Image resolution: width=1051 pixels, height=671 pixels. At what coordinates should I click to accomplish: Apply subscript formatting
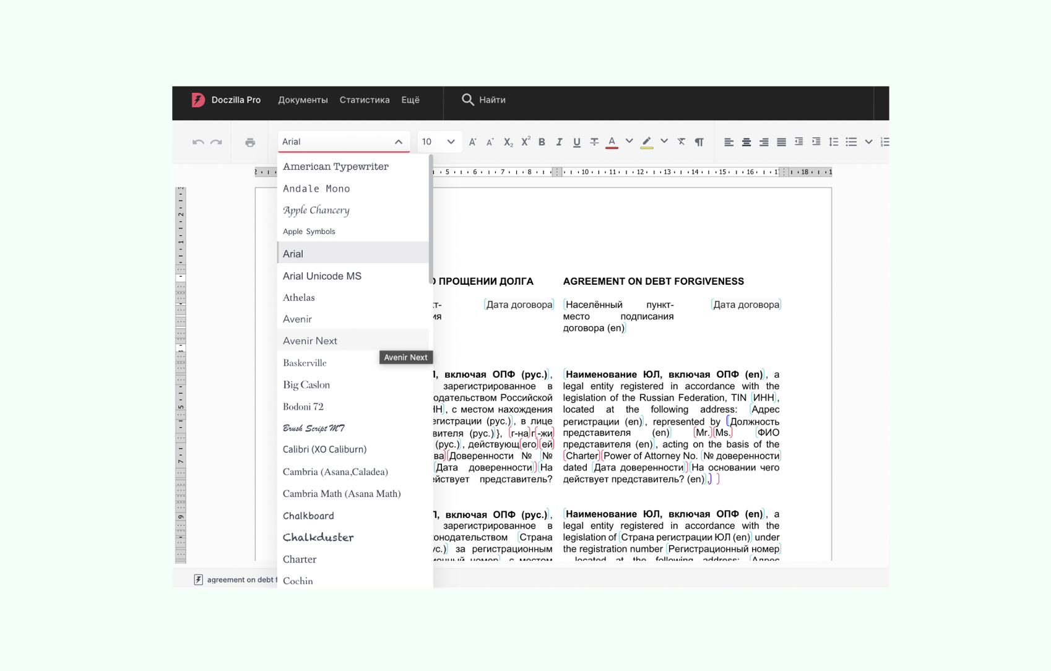click(508, 142)
